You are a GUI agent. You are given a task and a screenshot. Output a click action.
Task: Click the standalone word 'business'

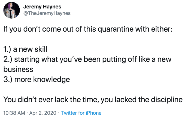point(18,69)
